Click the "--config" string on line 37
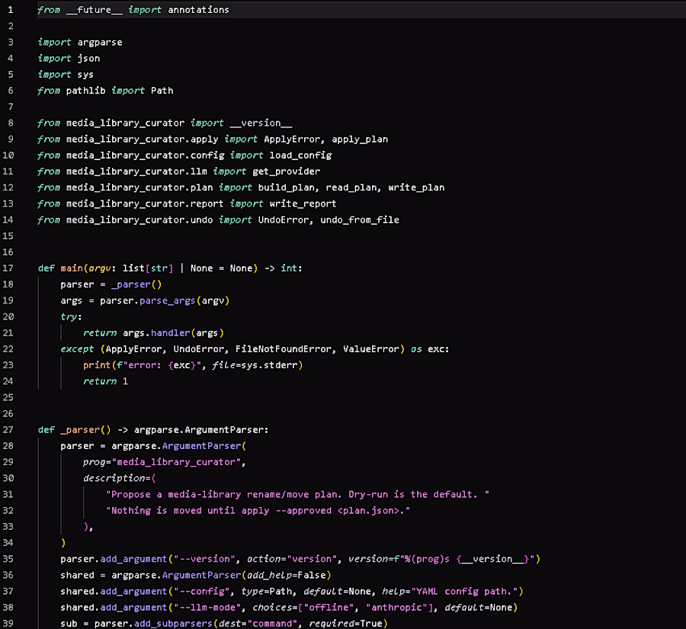Image resolution: width=686 pixels, height=629 pixels. pyautogui.click(x=202, y=592)
